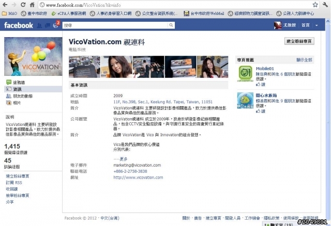
Task: Reload the page with the refresh icon
Action: (x=23, y=5)
